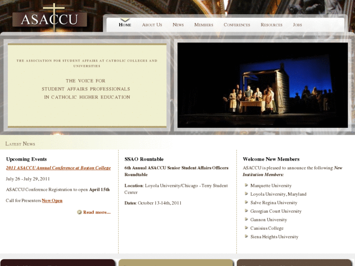The height and width of the screenshot is (266, 355).
Task: Select Members in the navigation bar
Action: pyautogui.click(x=204, y=25)
